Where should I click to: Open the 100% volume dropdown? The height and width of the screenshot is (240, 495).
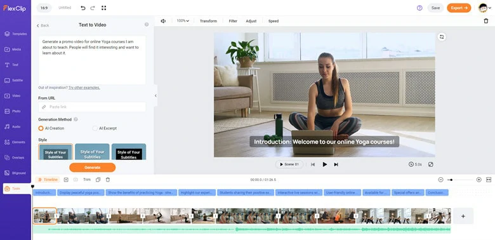point(183,21)
